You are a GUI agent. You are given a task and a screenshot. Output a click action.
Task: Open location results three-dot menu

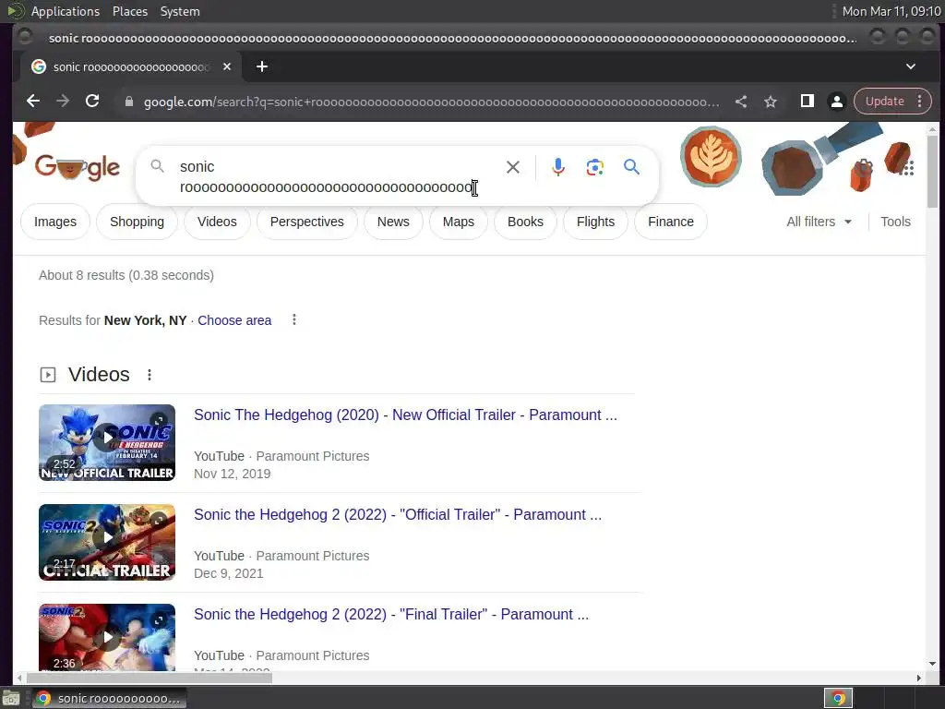294,319
